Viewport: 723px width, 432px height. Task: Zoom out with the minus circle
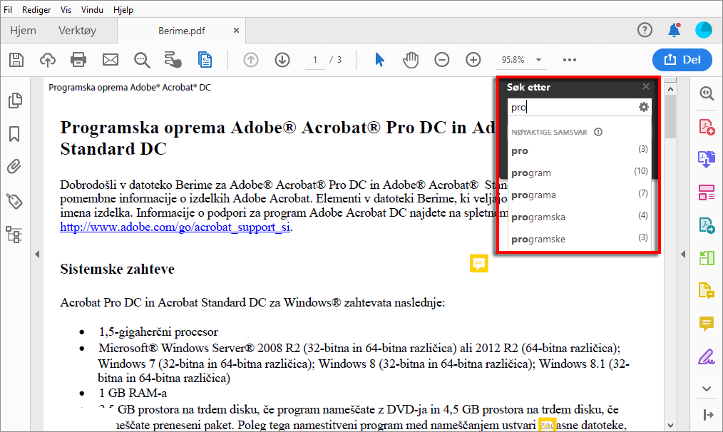pyautogui.click(x=442, y=60)
